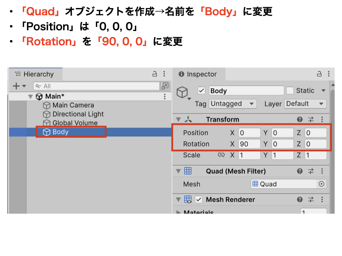Click Position Z field
Image resolution: width=342 pixels, height=256 pixels.
[316, 133]
